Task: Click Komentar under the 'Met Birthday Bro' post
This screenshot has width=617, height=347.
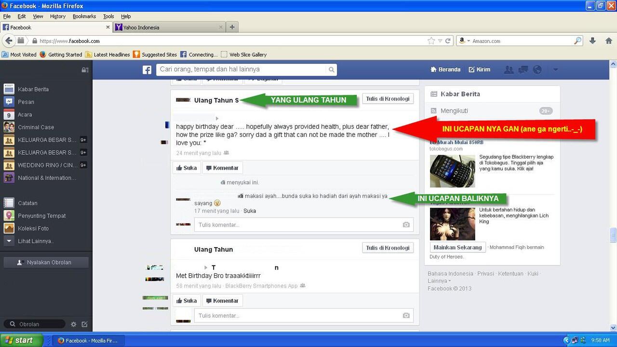Action: click(222, 301)
